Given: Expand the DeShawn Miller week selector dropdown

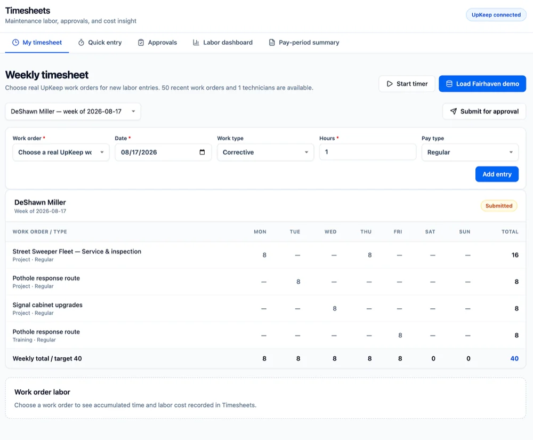Looking at the screenshot, I should click(x=73, y=111).
